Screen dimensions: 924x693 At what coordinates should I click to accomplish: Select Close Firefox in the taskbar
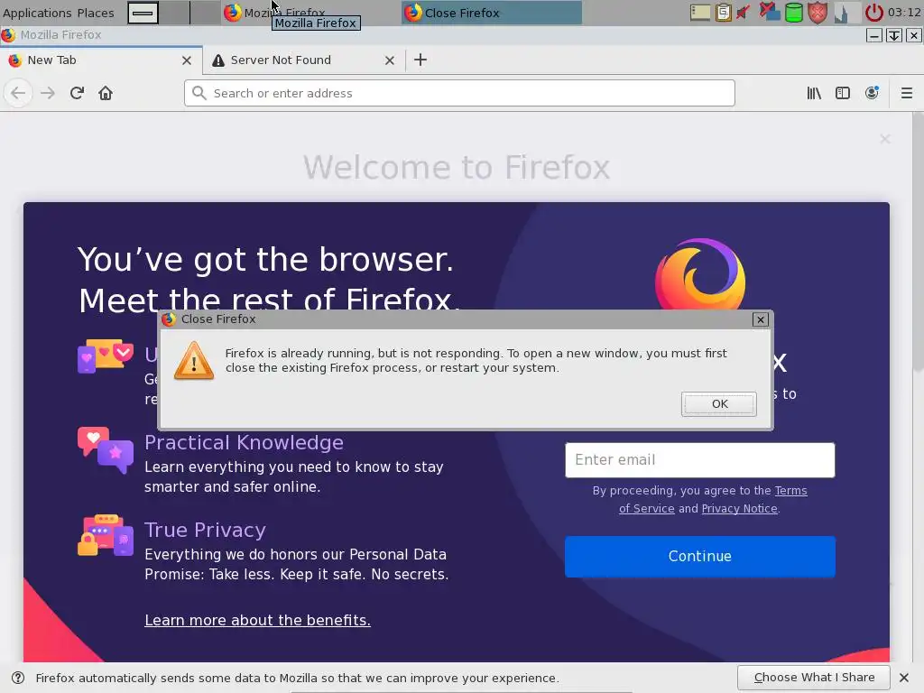[x=492, y=13]
